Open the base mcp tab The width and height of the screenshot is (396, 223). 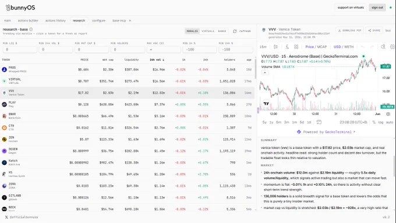point(119,20)
